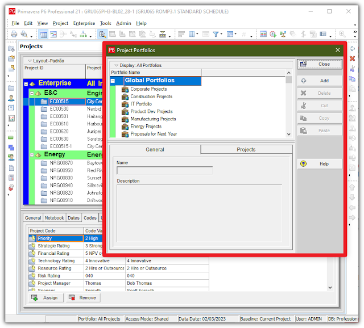Click the portfolio Name input field
The height and width of the screenshot is (328, 364).
tap(164, 171)
